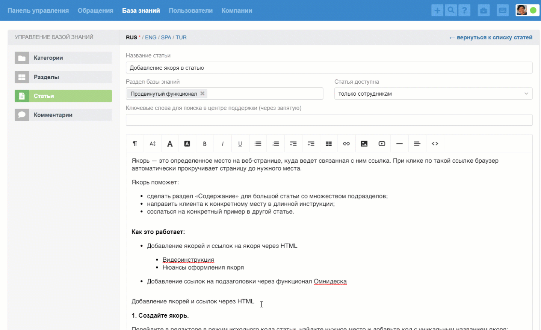The height and width of the screenshot is (330, 541).
Task: Open the user profile avatar menu
Action: click(521, 10)
